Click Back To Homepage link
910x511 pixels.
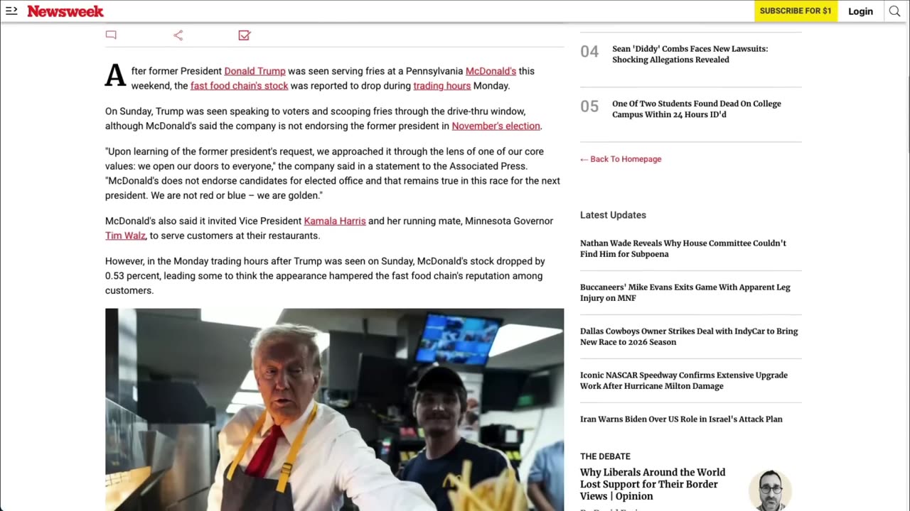tap(621, 159)
